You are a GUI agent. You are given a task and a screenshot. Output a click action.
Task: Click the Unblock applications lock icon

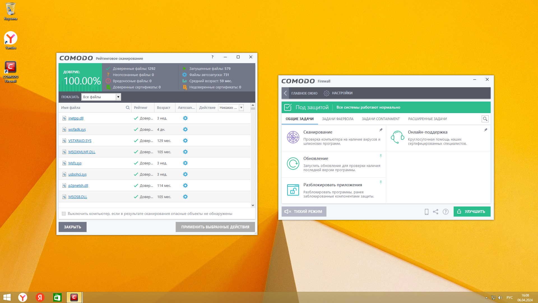tap(293, 190)
